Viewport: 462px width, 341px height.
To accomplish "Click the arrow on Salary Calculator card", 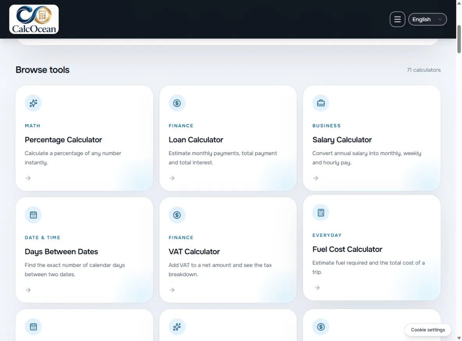I will (315, 178).
